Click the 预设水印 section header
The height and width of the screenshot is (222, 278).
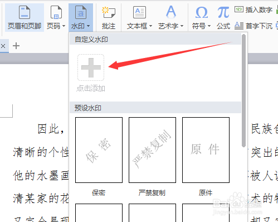click(x=155, y=108)
